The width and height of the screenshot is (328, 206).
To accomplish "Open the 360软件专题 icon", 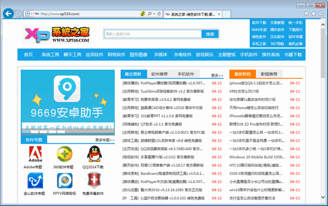I will tap(65, 154).
